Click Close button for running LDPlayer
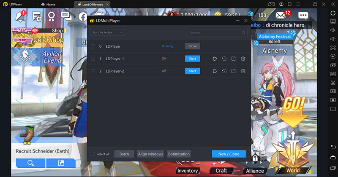This screenshot has width=338, height=177. point(193,46)
